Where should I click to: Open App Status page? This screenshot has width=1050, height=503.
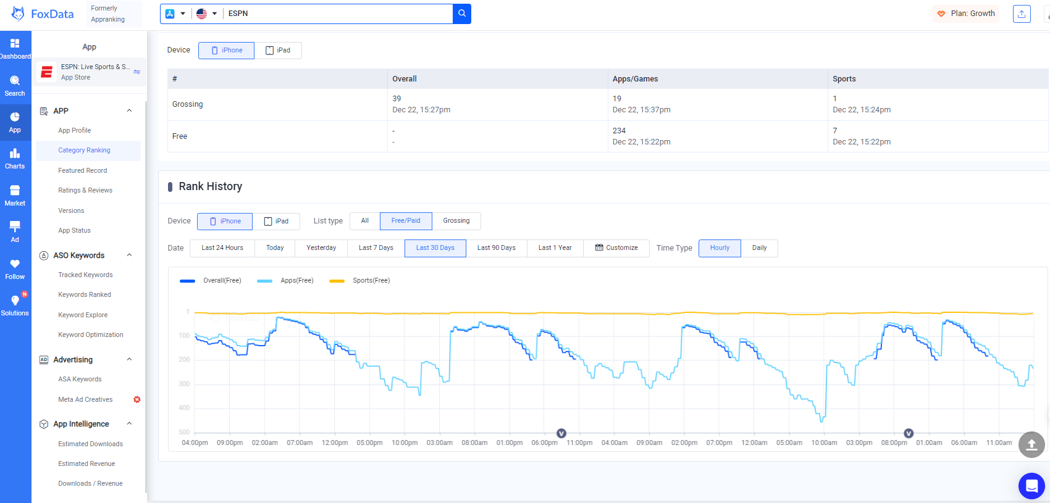coord(75,231)
